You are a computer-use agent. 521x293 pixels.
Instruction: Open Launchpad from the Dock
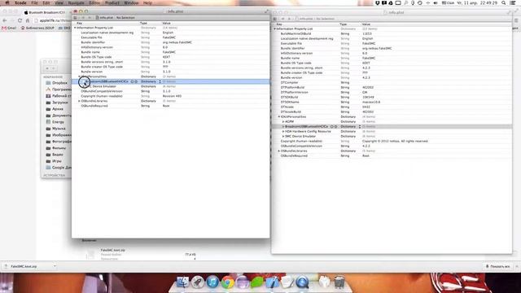(x=197, y=282)
